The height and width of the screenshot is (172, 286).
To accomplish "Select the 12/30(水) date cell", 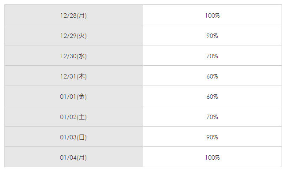I will [74, 56].
